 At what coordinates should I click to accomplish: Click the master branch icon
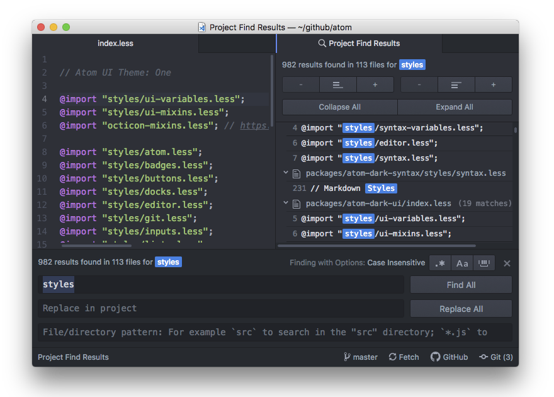pos(348,357)
